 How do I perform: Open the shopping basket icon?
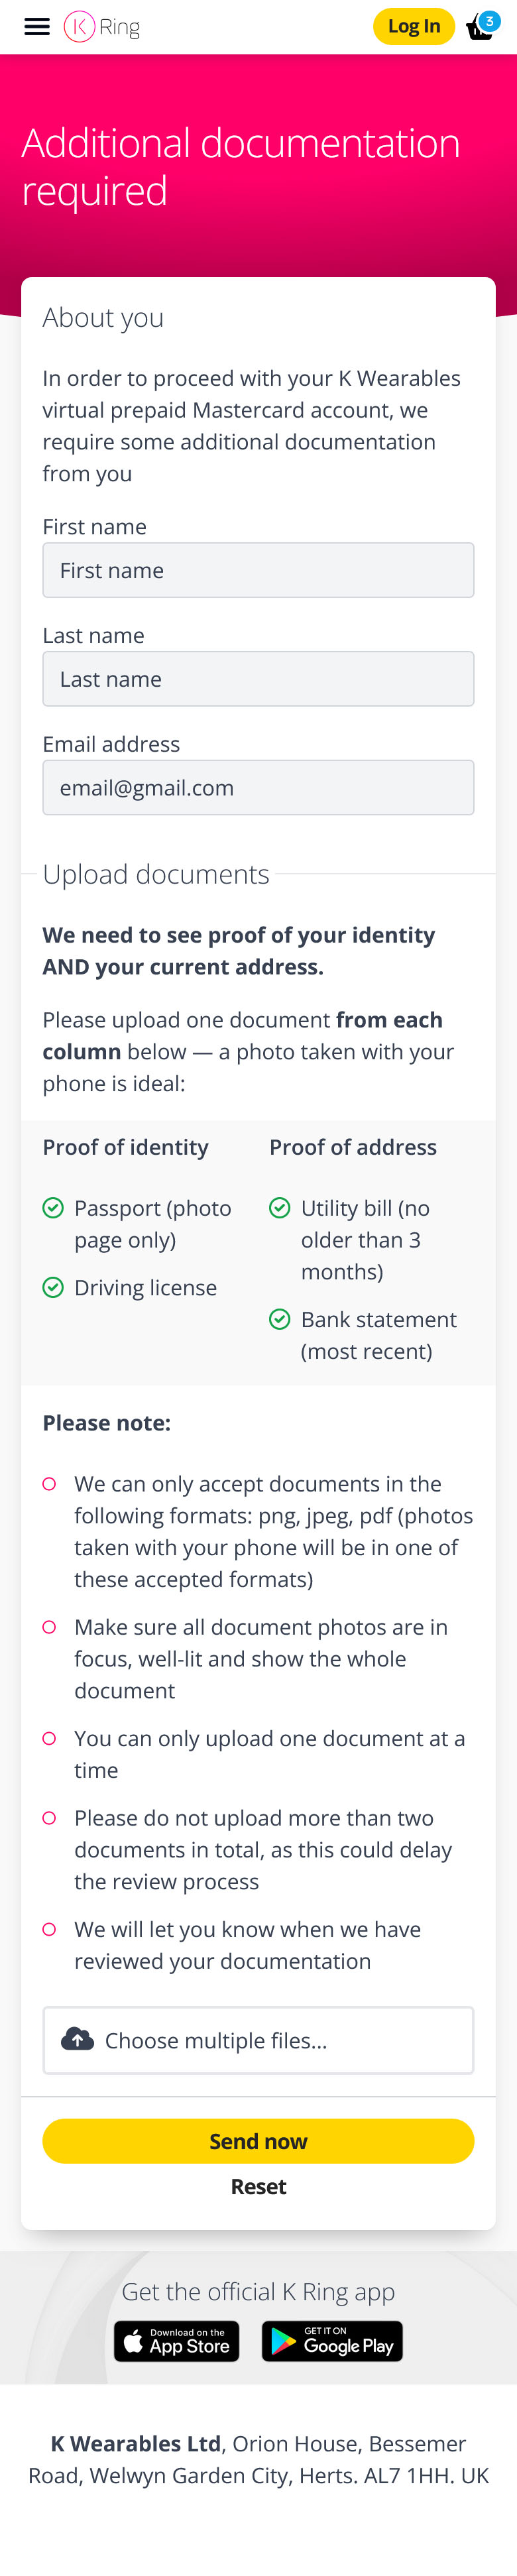pyautogui.click(x=478, y=30)
